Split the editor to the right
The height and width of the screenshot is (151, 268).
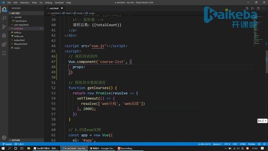[258, 8]
